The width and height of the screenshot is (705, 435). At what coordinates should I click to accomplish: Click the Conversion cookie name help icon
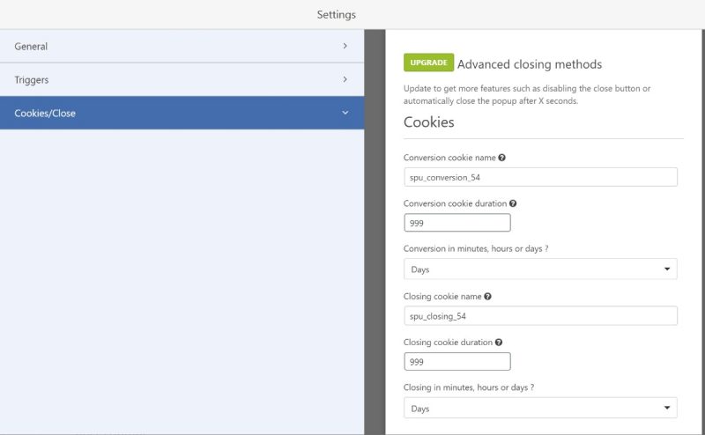pyautogui.click(x=501, y=158)
